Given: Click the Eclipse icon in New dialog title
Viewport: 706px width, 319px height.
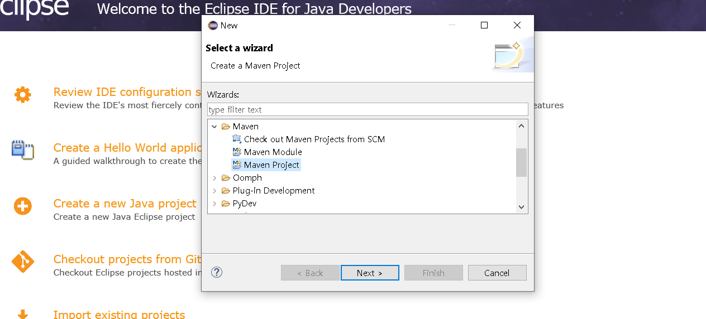Looking at the screenshot, I should 213,26.
